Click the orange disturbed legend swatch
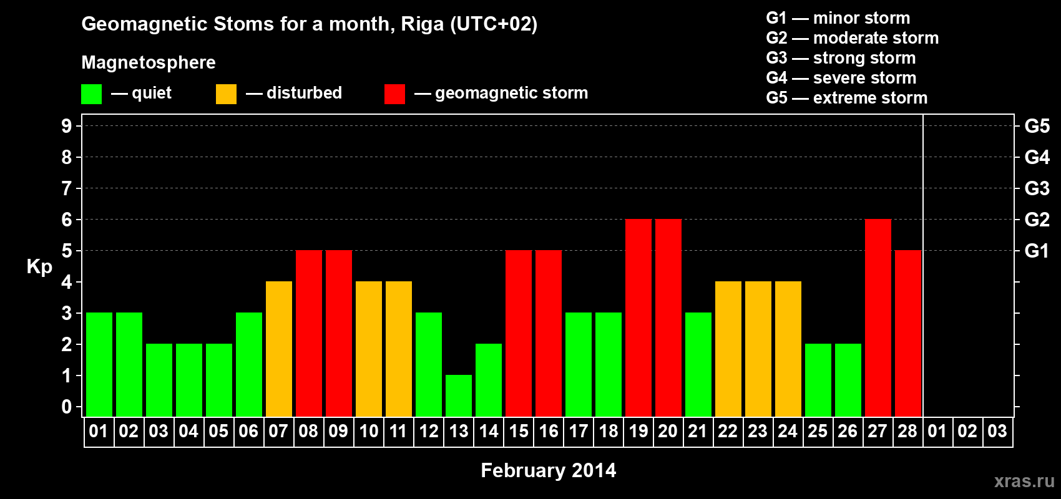This screenshot has height=499, width=1061. coord(226,94)
